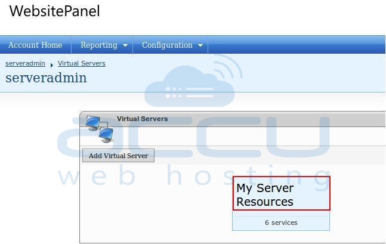
Task: Click the Virtual Servers panel header title
Action: (142, 119)
